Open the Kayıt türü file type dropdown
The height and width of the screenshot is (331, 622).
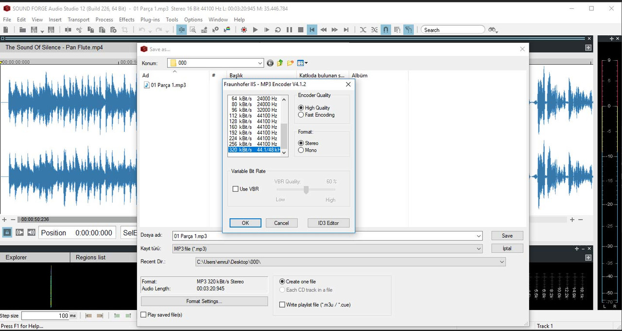(479, 249)
